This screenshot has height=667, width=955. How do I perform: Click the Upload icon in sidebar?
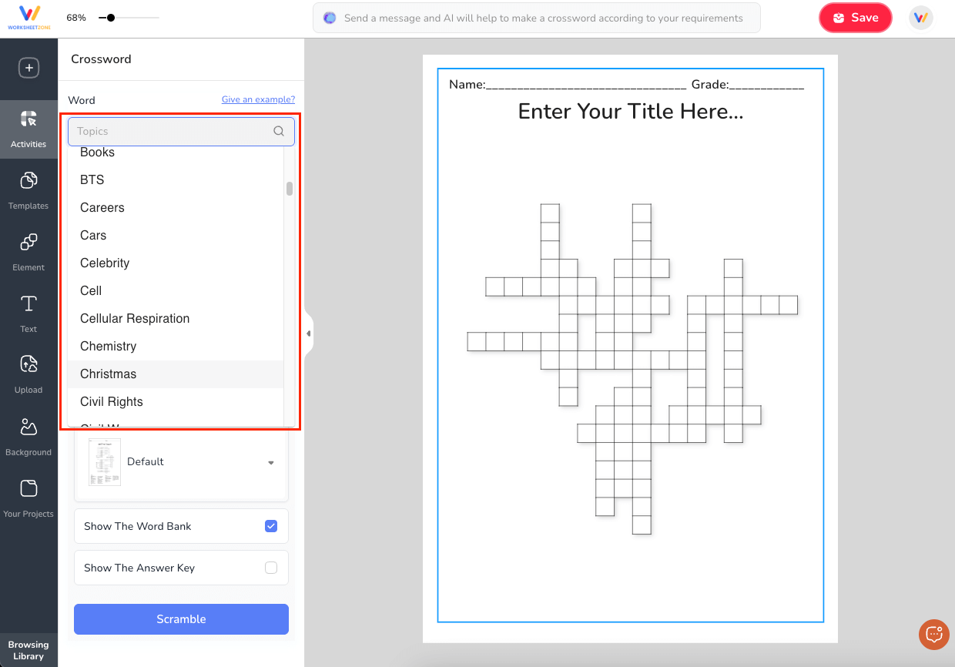[x=28, y=375]
